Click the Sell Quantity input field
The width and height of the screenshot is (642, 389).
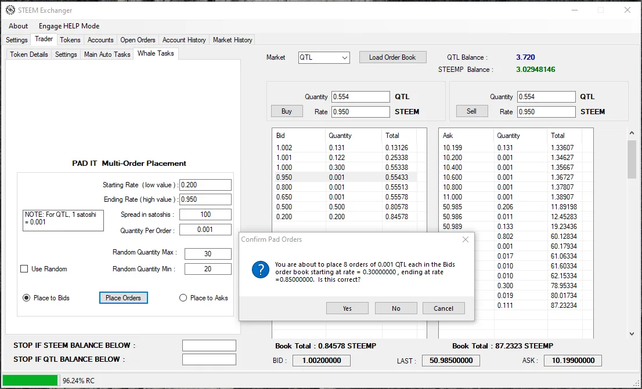click(x=546, y=97)
